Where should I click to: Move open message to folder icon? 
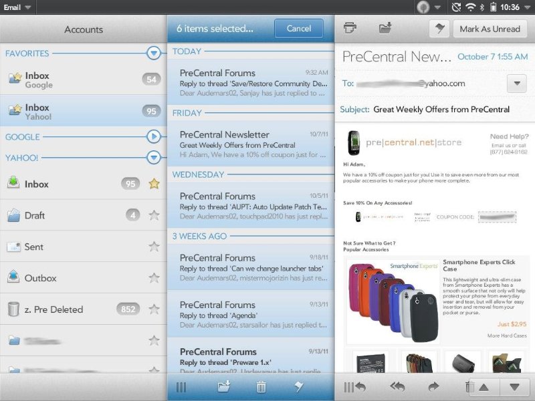click(x=385, y=28)
